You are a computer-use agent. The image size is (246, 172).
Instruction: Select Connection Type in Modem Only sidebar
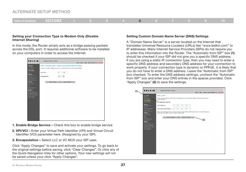(31, 72)
